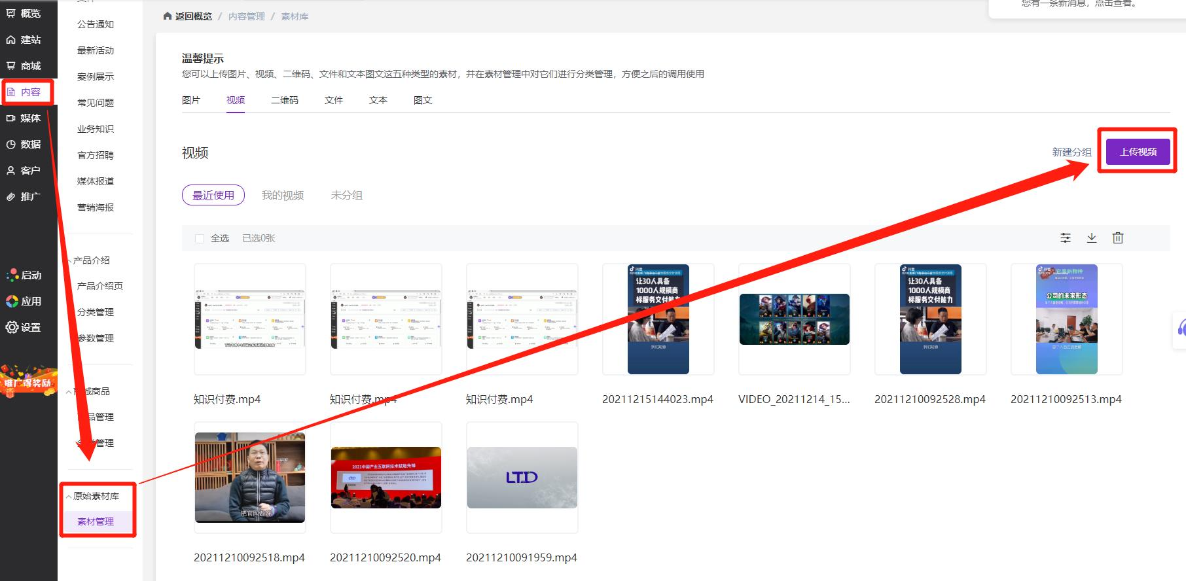Switch to the 图片 tab
This screenshot has width=1186, height=581.
click(x=190, y=100)
